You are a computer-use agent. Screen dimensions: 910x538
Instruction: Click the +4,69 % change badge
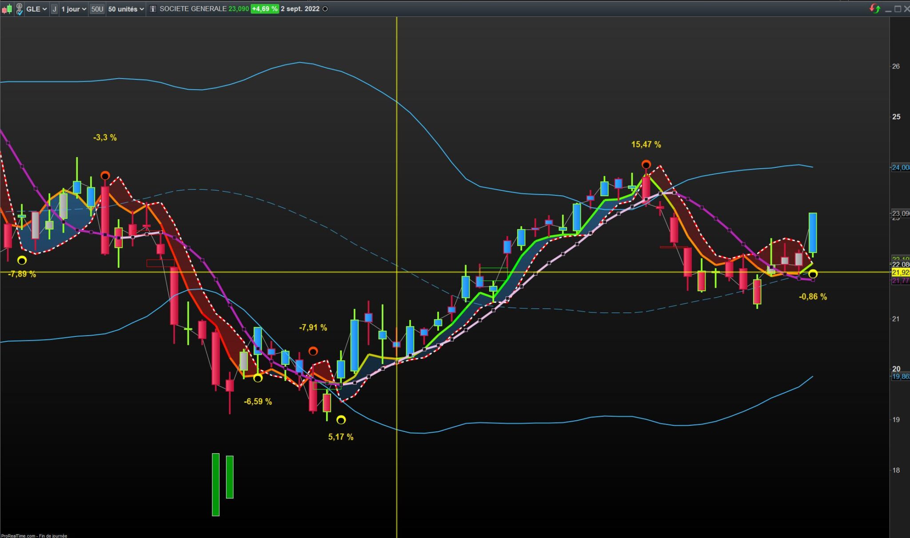(264, 9)
